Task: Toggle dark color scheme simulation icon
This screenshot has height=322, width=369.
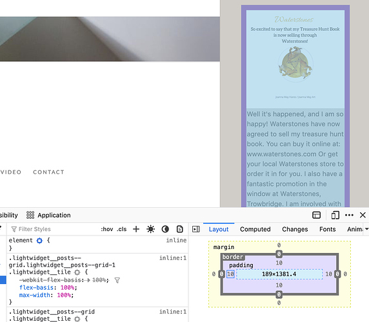Action: tap(165, 229)
